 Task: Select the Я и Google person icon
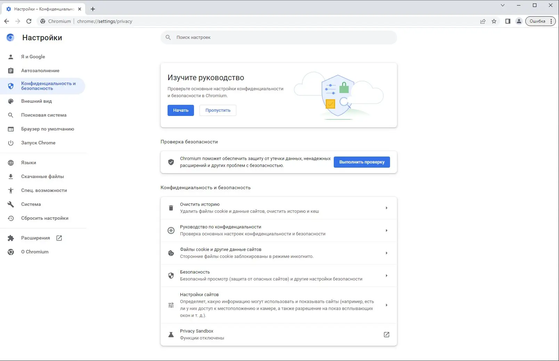click(11, 57)
